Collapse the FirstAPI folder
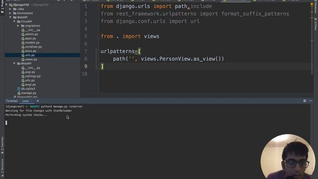The width and height of the screenshot is (318, 179). [14, 21]
